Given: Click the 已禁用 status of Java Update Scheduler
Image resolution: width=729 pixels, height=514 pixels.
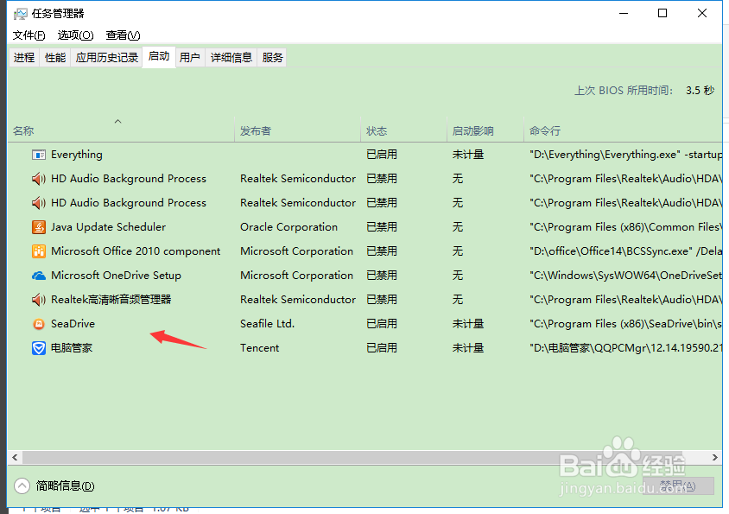Looking at the screenshot, I should (x=382, y=227).
